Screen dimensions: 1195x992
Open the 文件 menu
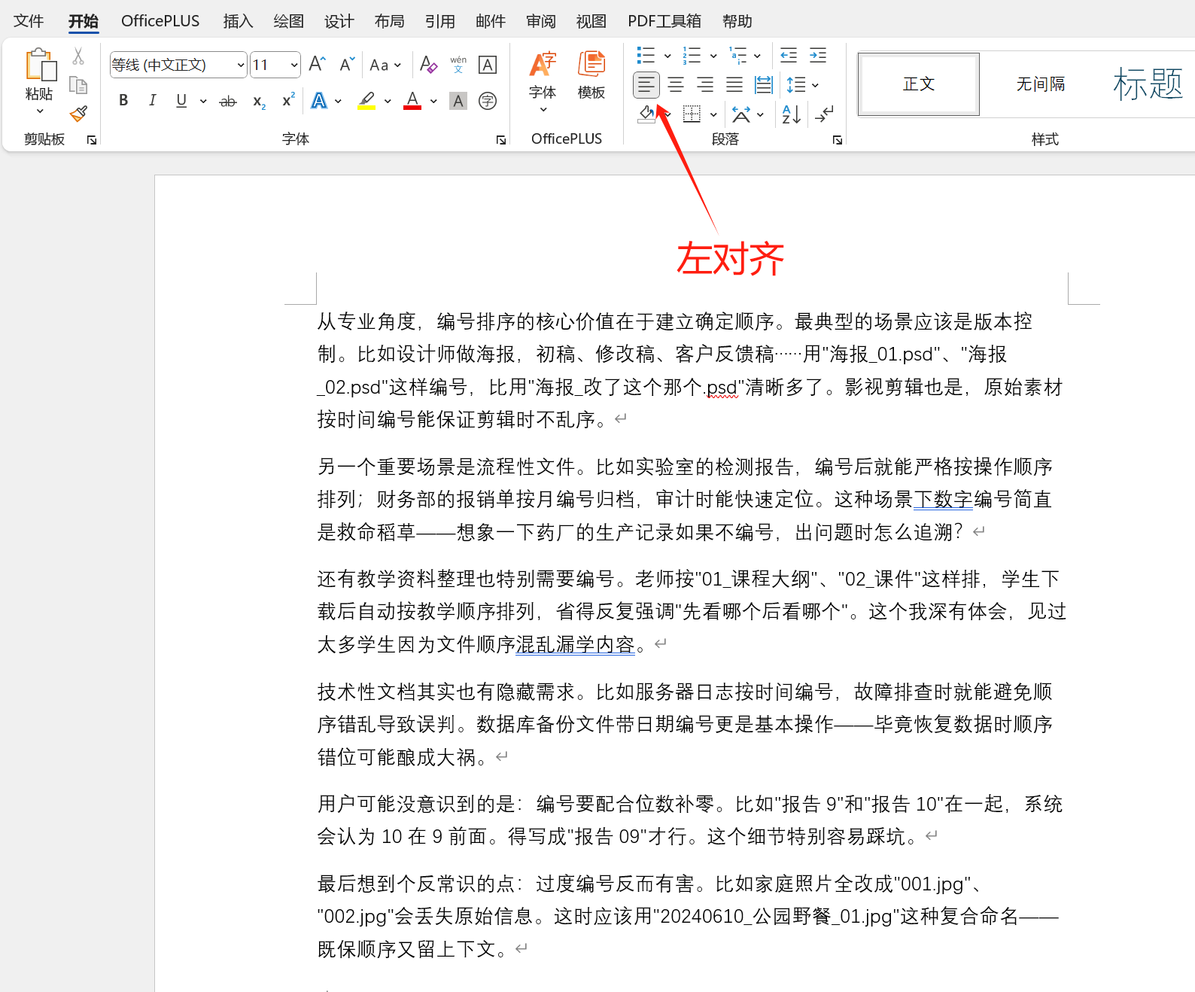(29, 21)
